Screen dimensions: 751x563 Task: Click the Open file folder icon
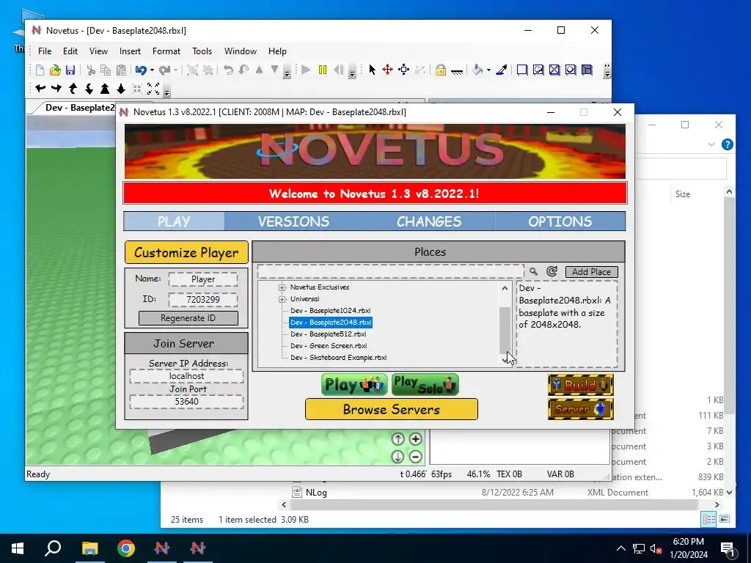click(x=55, y=70)
